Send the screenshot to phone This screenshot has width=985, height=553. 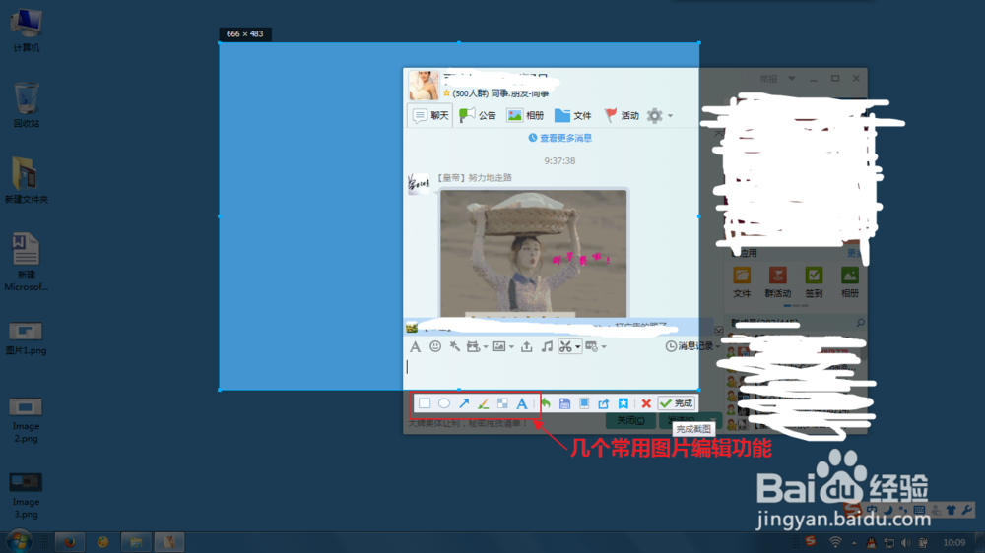coord(584,403)
